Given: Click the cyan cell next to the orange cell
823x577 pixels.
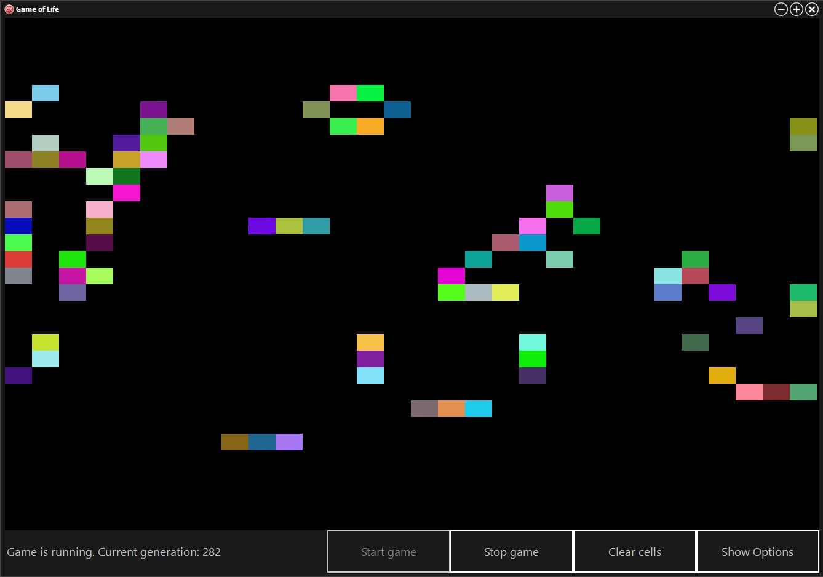Looking at the screenshot, I should click(x=479, y=408).
